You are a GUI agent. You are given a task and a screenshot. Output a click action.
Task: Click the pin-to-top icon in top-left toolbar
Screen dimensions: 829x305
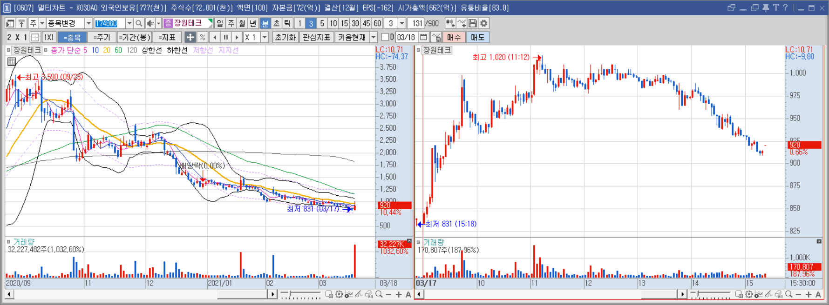pos(21,23)
